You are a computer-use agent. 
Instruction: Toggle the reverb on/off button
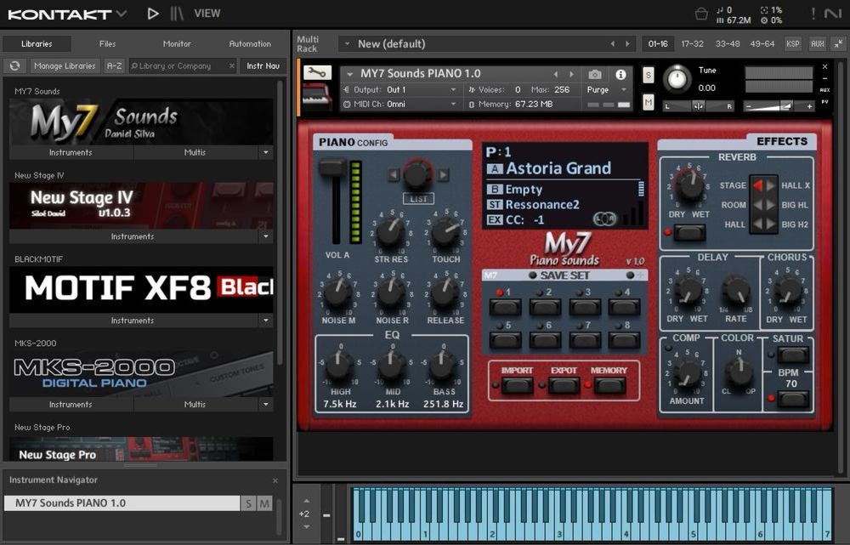tap(689, 233)
